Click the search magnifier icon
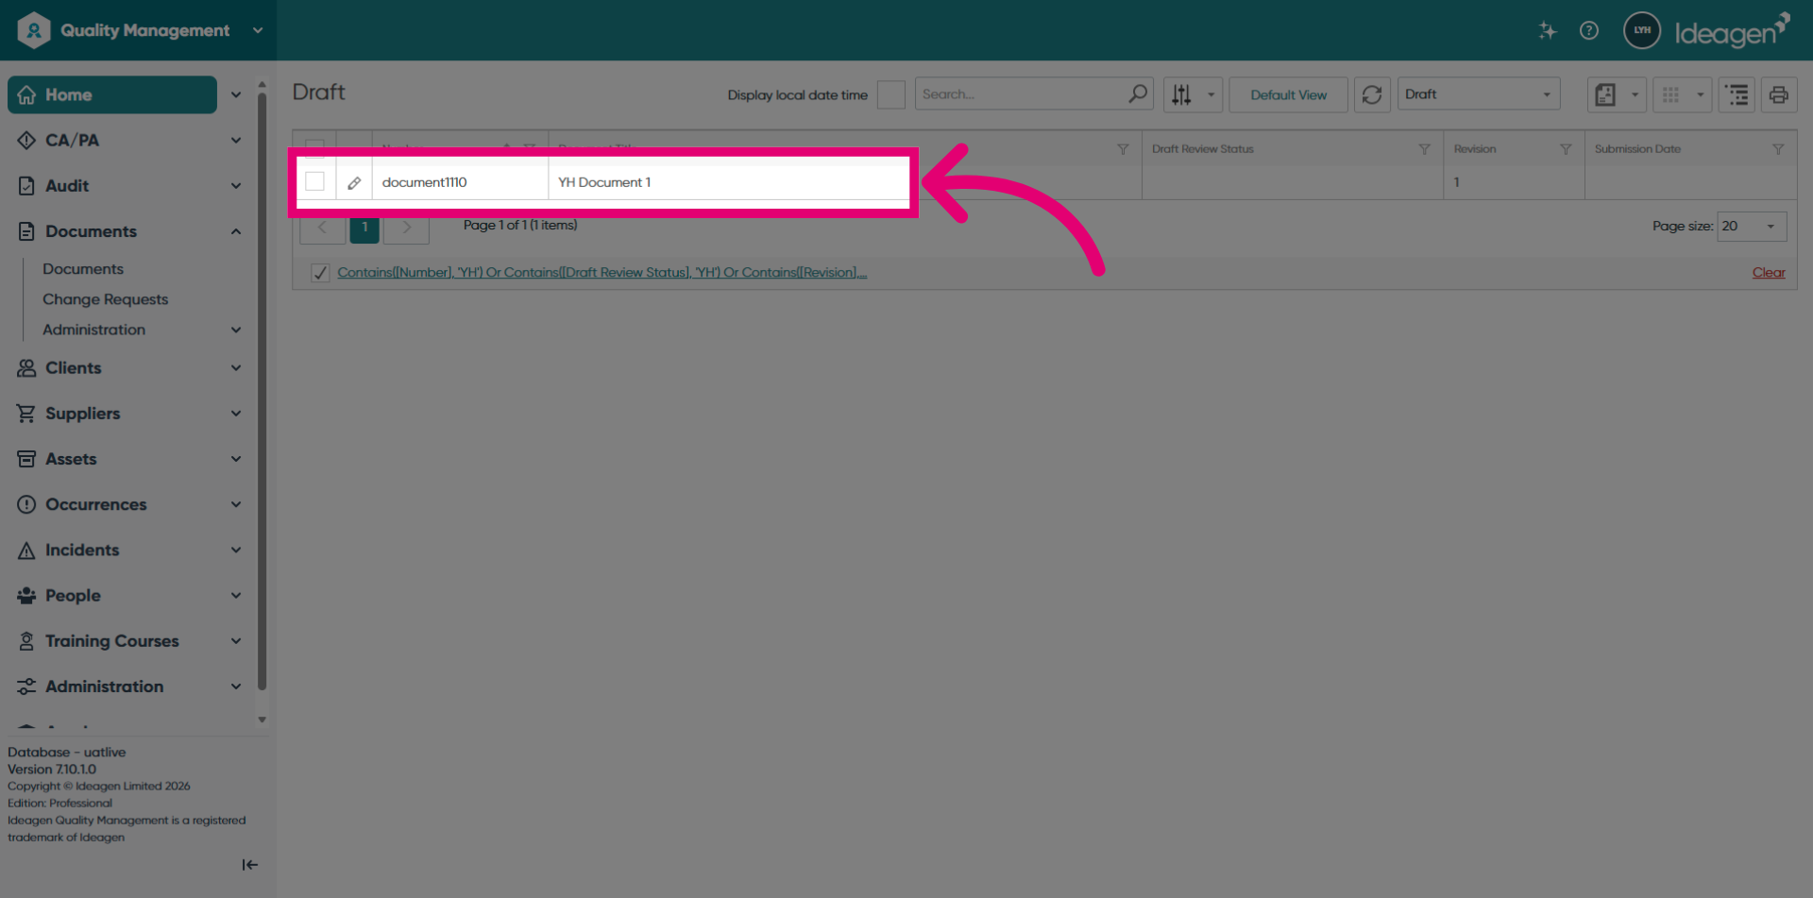This screenshot has width=1813, height=898. tap(1138, 93)
